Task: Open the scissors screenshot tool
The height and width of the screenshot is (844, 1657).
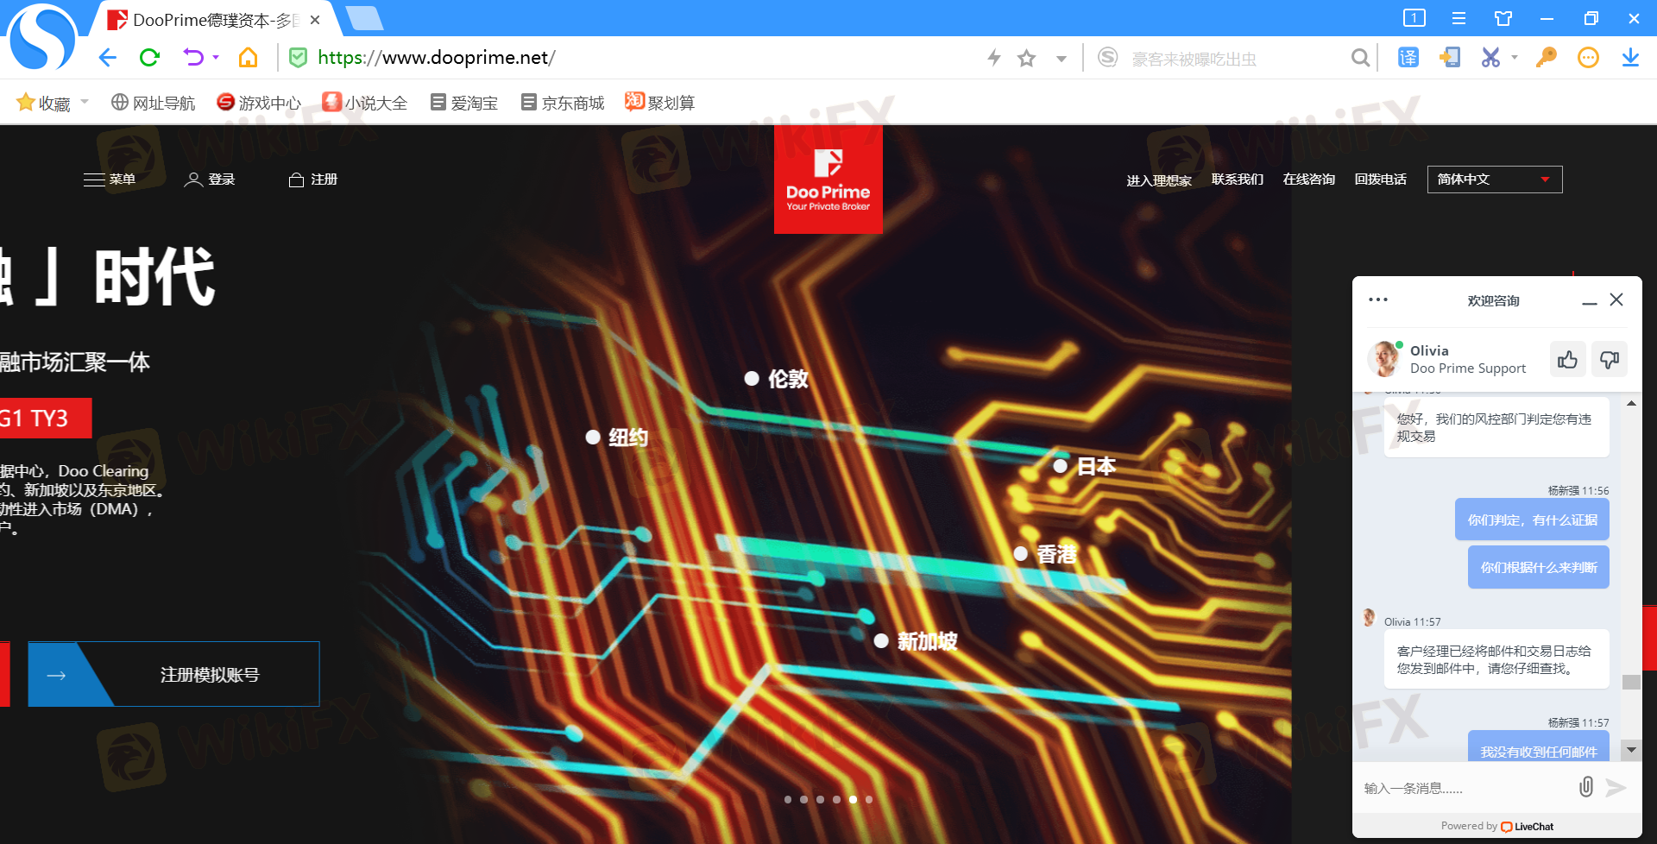Action: [x=1490, y=58]
